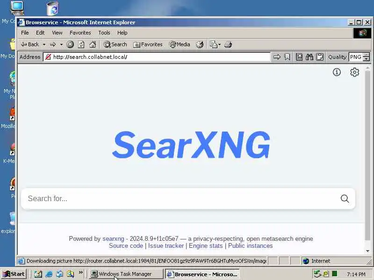Show browsing History icon
The image size is (374, 280).
(x=200, y=44)
